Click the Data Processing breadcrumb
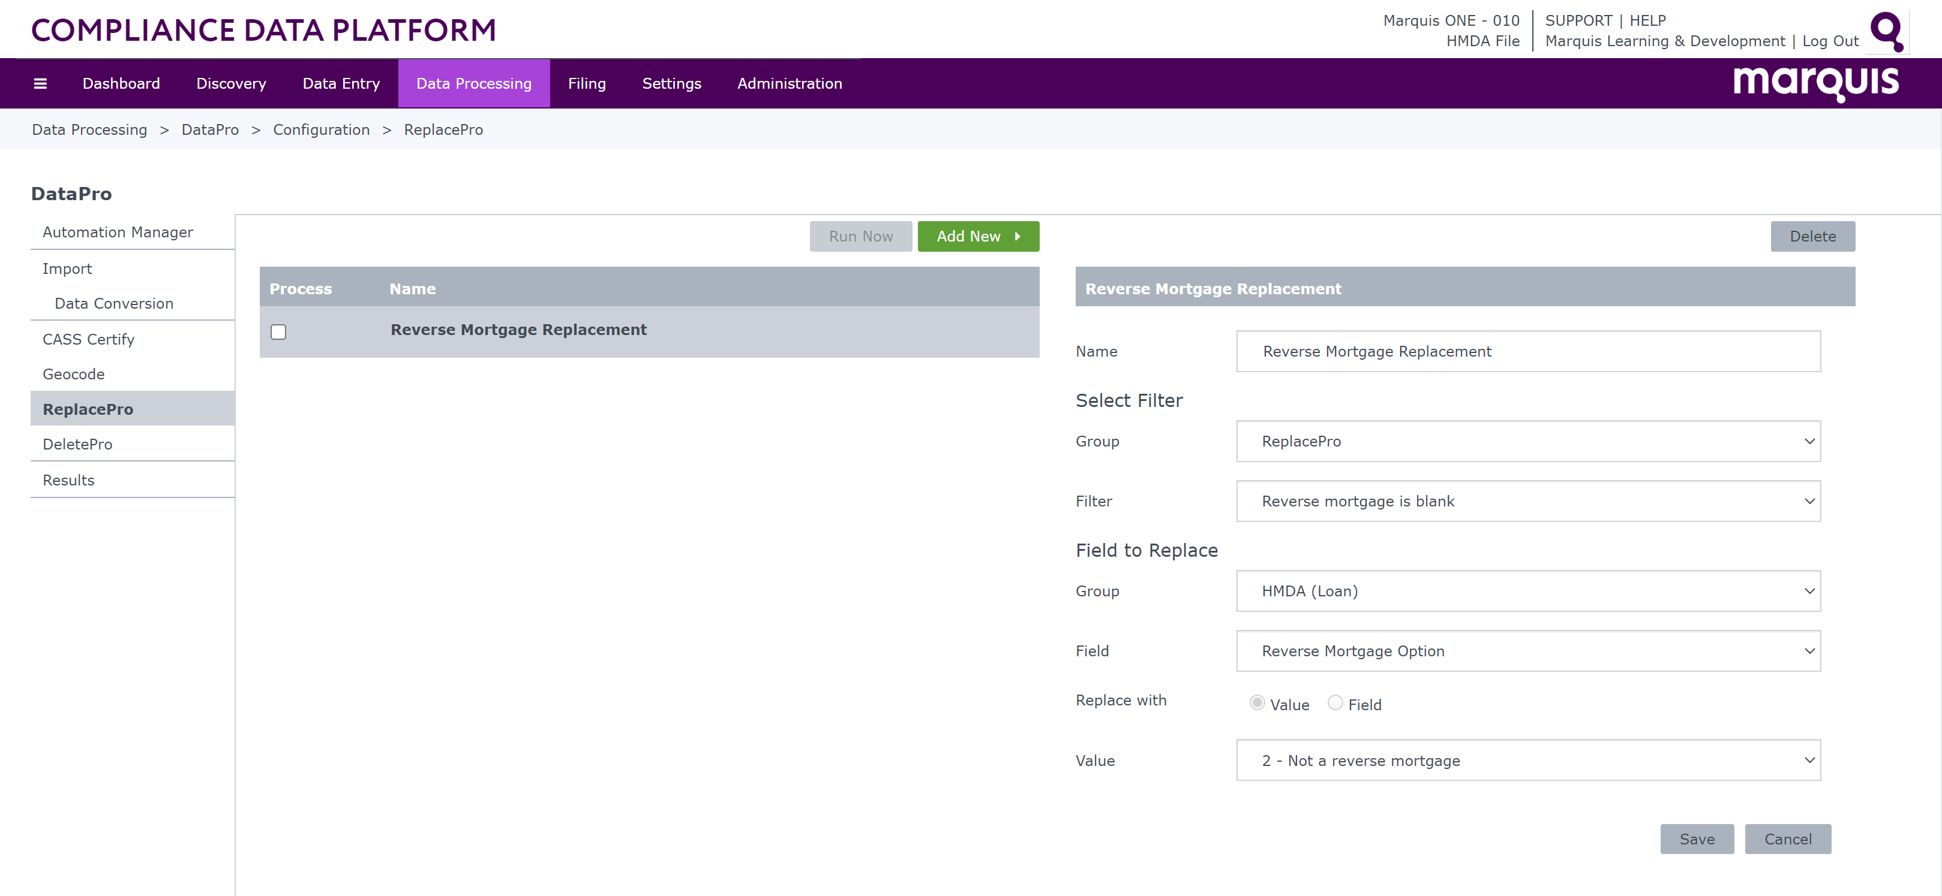The image size is (1942, 896). [x=90, y=129]
